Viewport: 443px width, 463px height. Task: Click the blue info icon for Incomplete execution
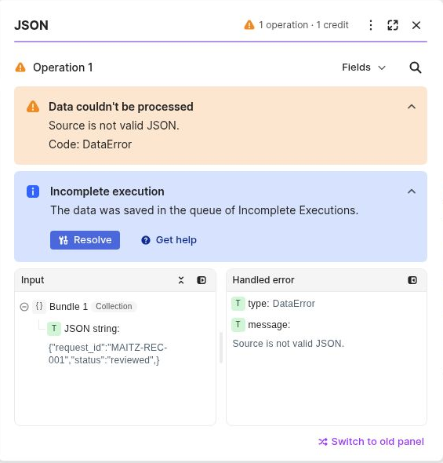(x=33, y=191)
